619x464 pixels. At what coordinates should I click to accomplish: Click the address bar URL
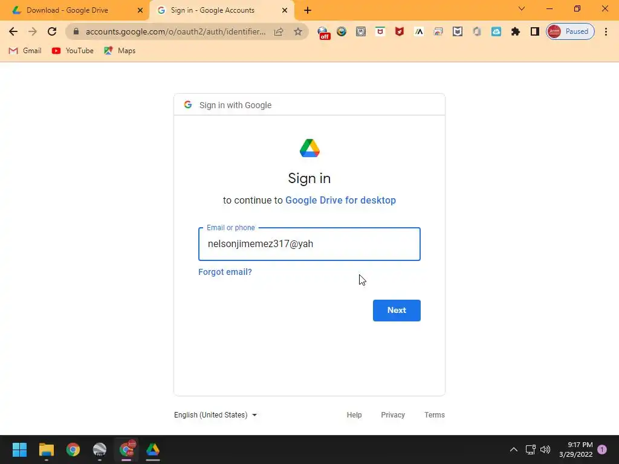pos(176,31)
